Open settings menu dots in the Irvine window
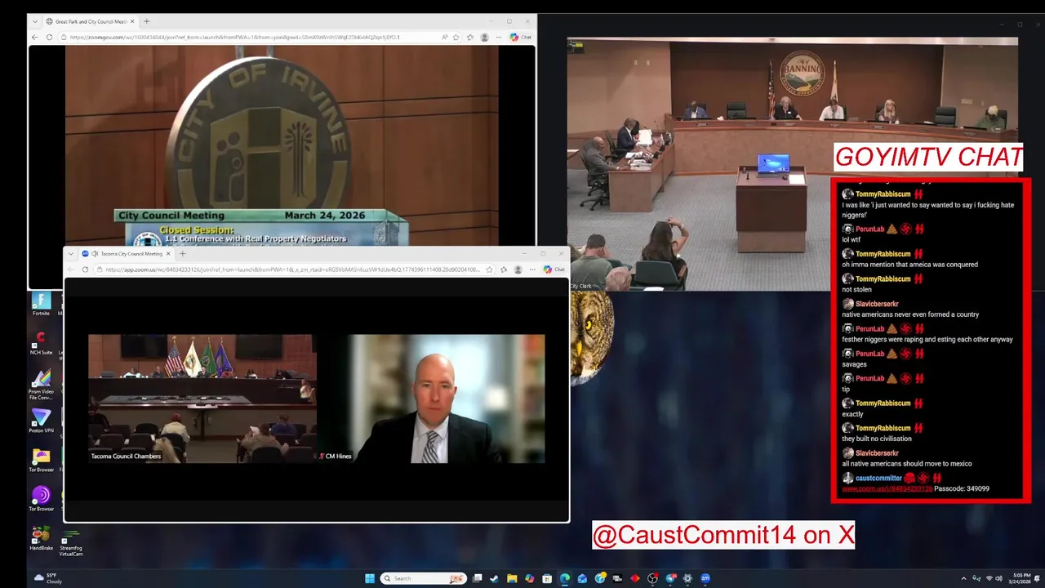The image size is (1045, 588). coord(499,37)
